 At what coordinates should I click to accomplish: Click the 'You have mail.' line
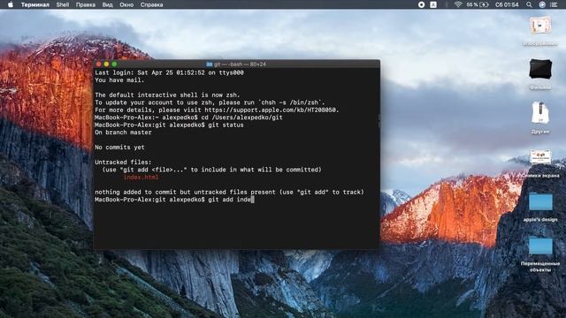(x=119, y=80)
